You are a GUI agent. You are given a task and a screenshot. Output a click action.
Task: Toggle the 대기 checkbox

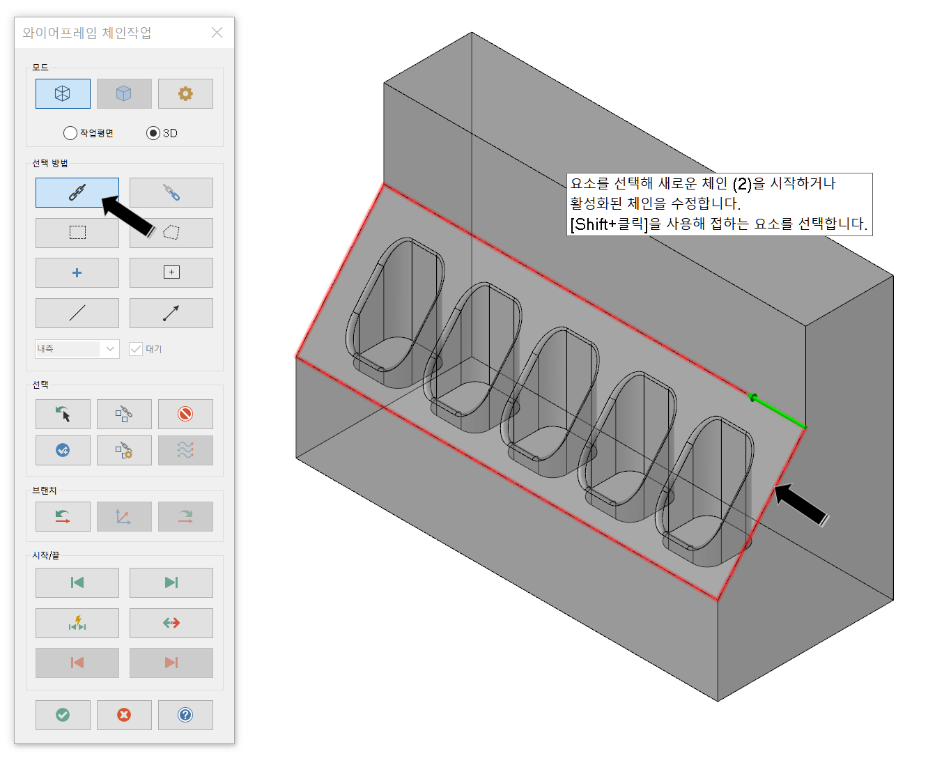tap(136, 349)
